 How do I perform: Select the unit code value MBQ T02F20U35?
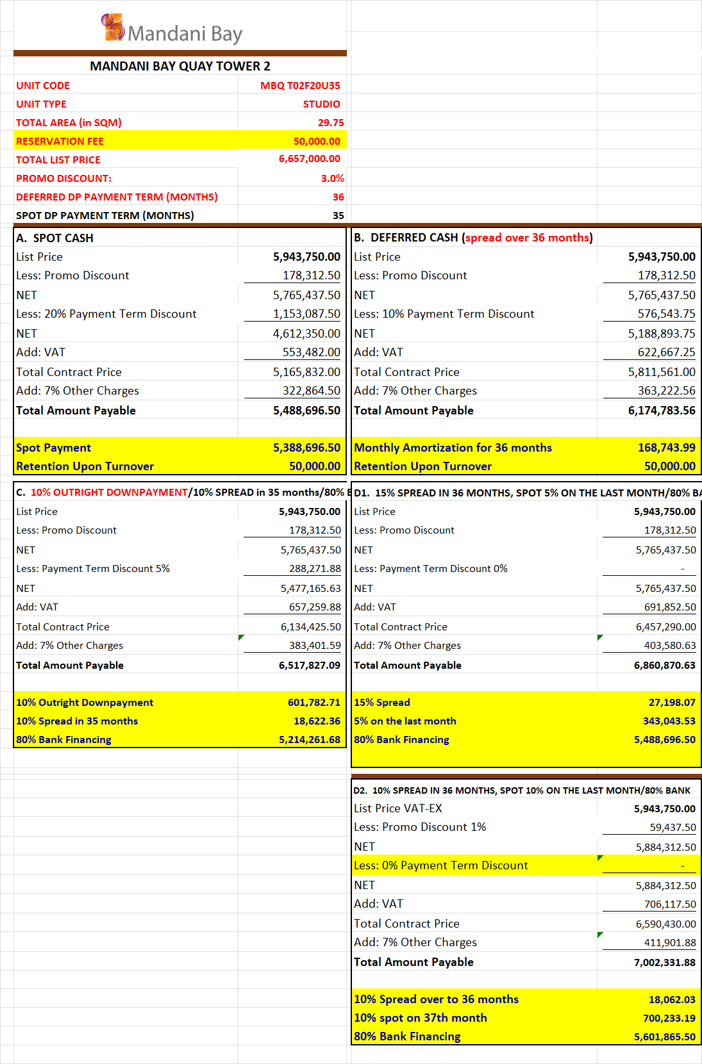299,86
